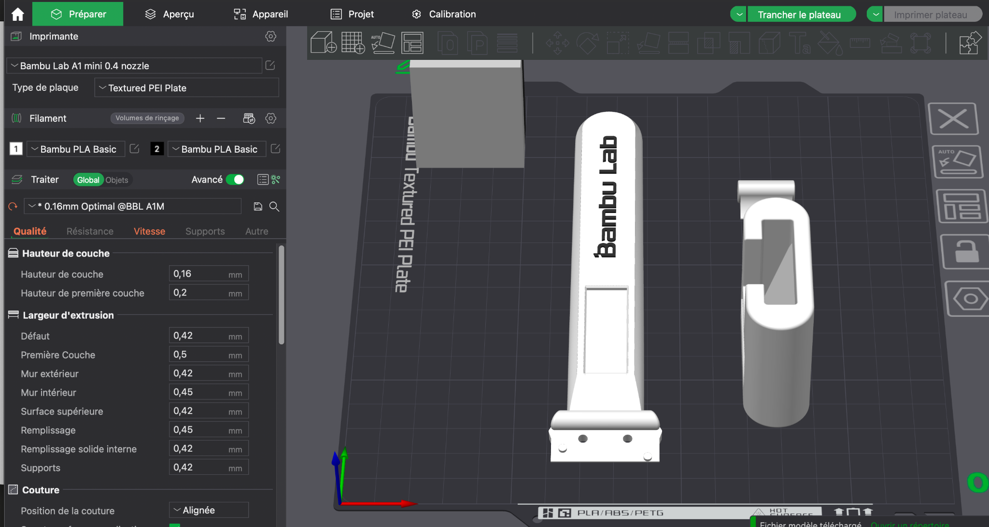Select the Rotate tool in the toolbar
The width and height of the screenshot is (989, 527).
point(588,43)
